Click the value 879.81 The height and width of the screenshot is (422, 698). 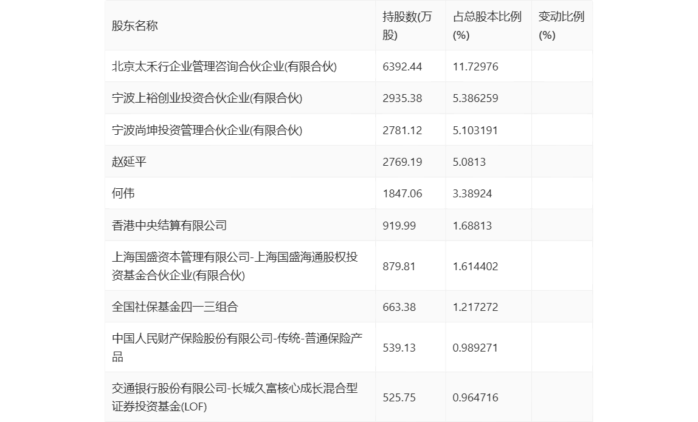[399, 267]
